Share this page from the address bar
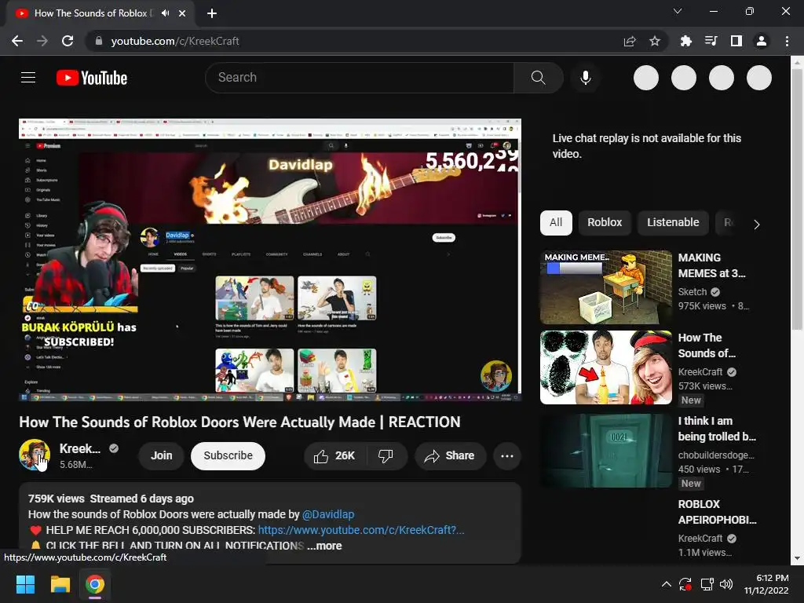 [630, 41]
